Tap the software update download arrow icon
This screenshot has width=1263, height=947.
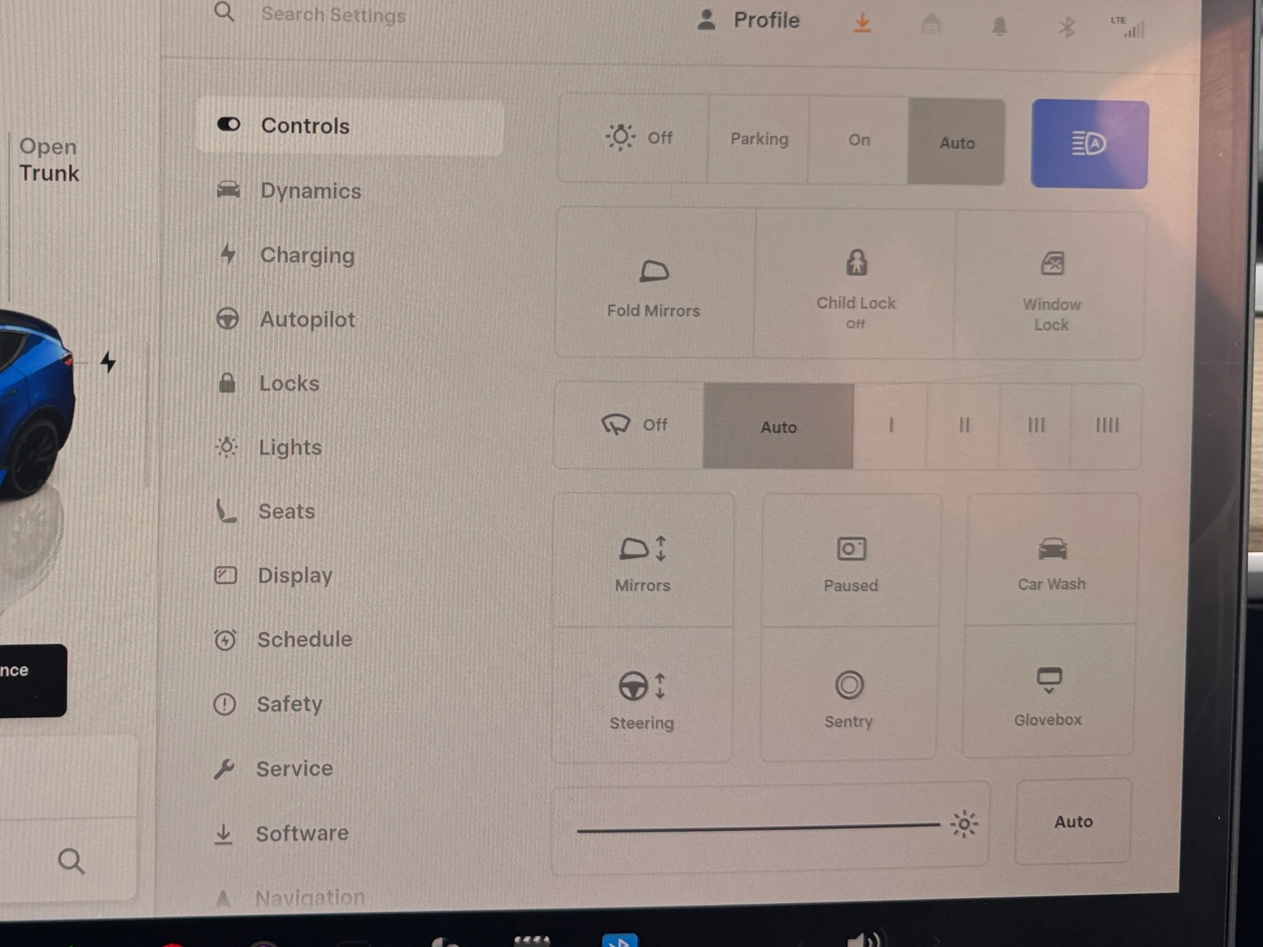(862, 23)
